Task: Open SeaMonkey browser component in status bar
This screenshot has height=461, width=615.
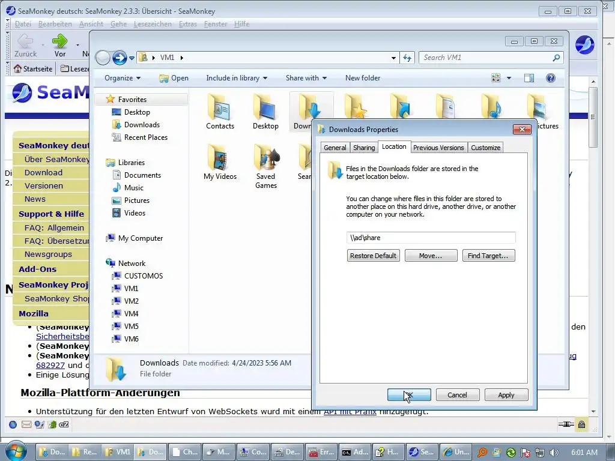Action: (x=13, y=424)
